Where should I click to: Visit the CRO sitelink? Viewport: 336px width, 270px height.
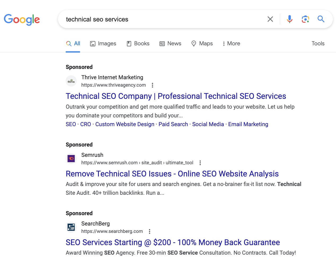pos(86,124)
